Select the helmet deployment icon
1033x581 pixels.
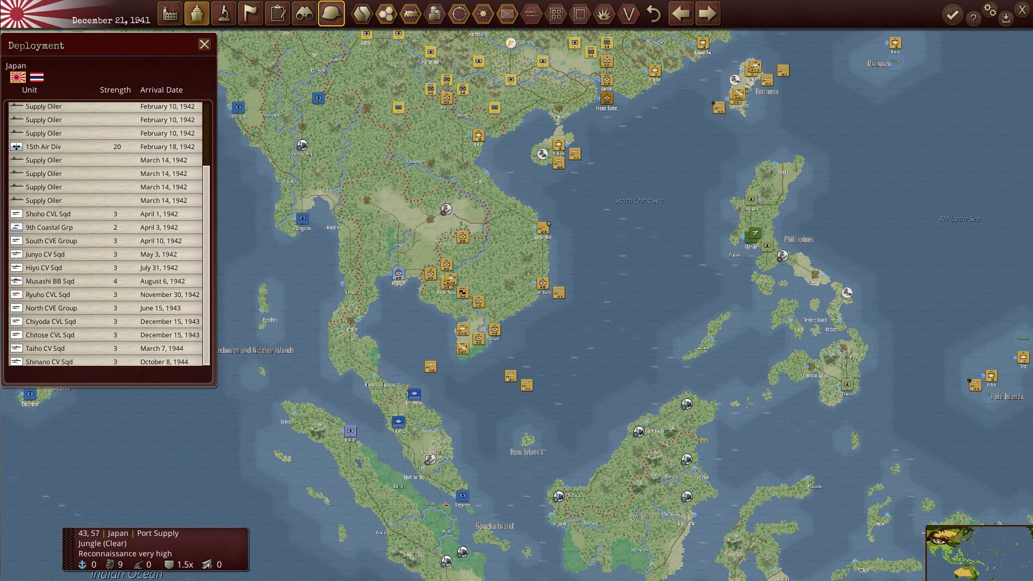coord(331,14)
